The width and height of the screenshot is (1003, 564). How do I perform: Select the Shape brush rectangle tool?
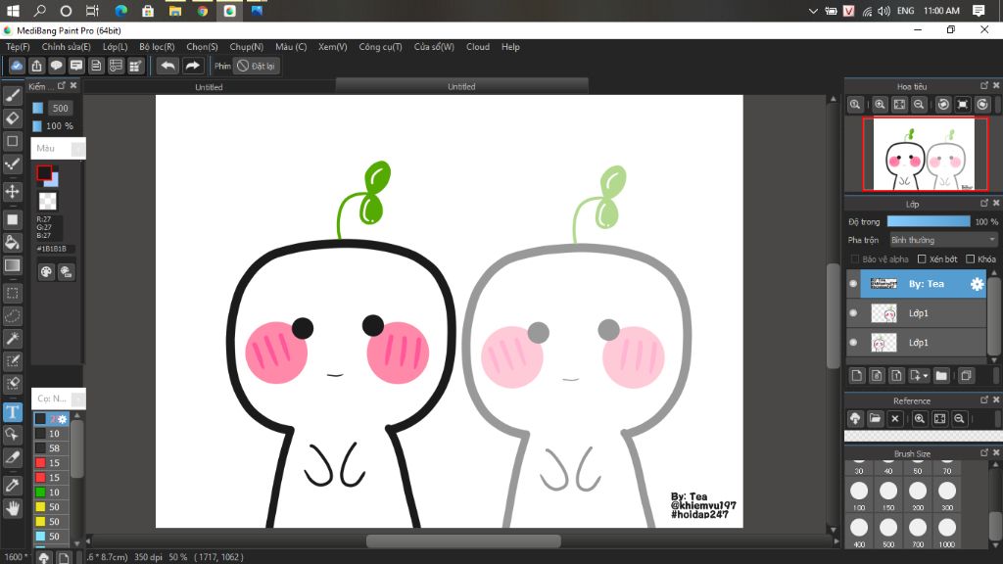[x=12, y=141]
